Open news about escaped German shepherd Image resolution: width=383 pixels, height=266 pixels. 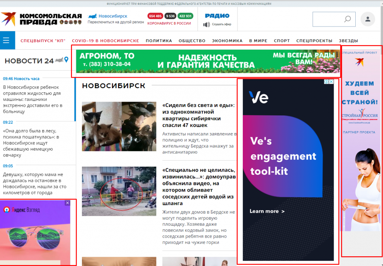coord(31,143)
